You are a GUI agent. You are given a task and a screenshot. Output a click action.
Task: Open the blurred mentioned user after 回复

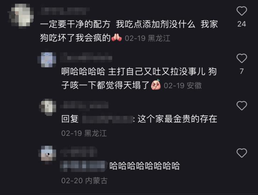click(107, 119)
